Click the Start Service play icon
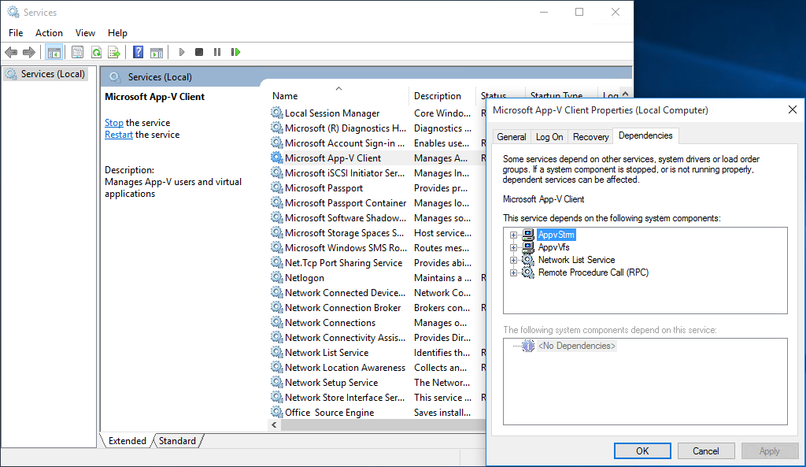 pos(182,52)
